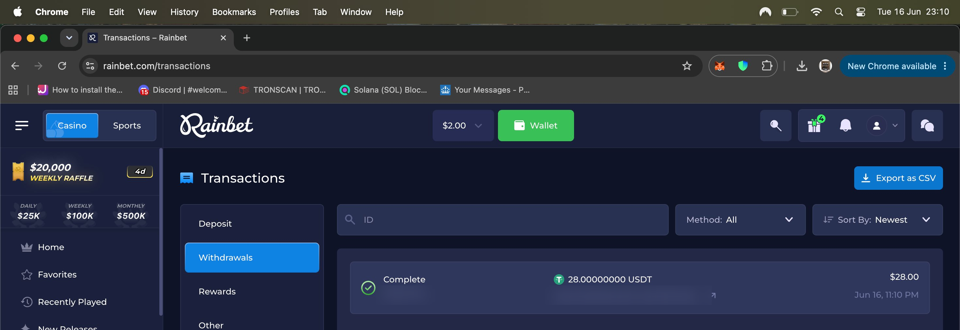Close the Transactions – Rainbet tab

[x=223, y=38]
